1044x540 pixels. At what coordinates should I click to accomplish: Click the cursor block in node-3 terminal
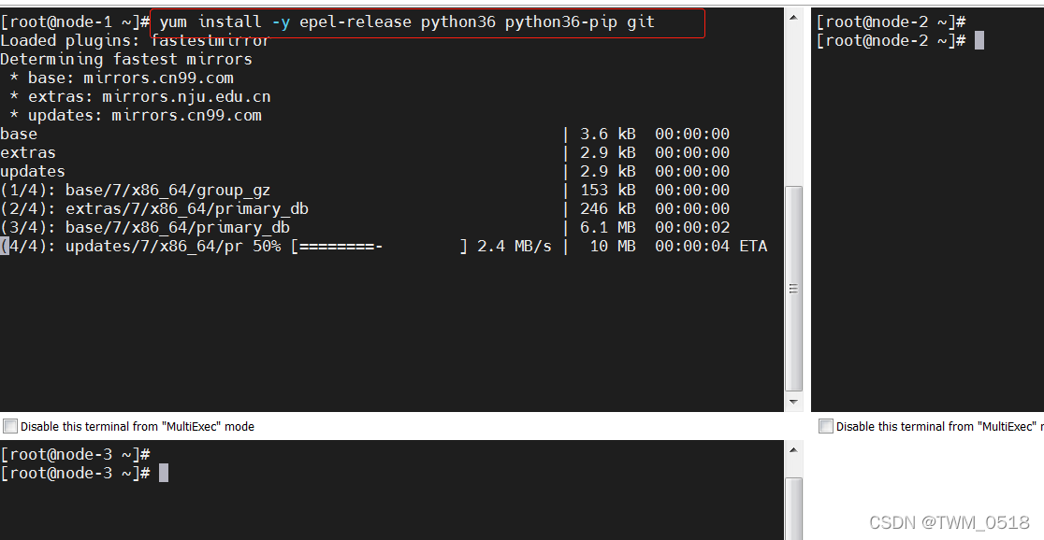pos(164,473)
